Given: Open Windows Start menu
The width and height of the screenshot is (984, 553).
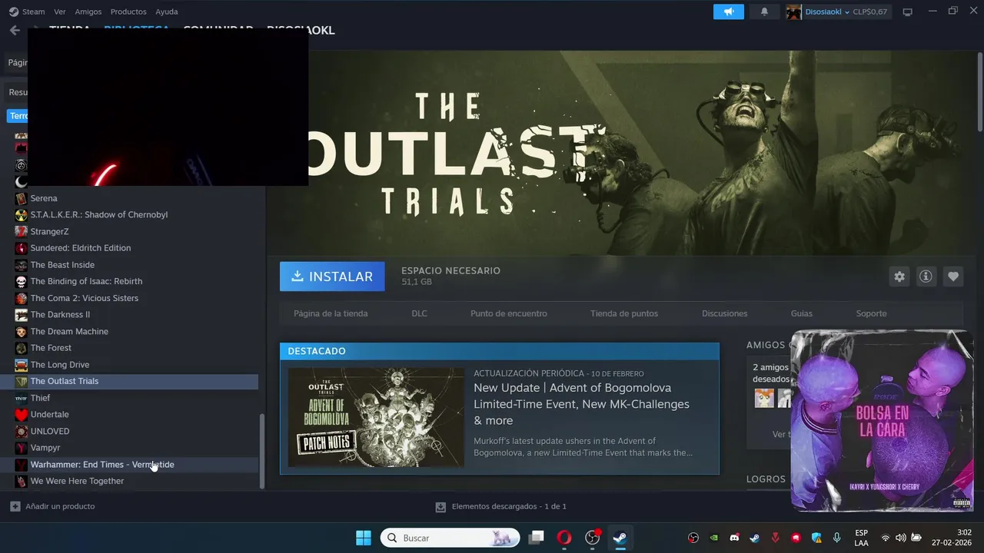Looking at the screenshot, I should coord(364,538).
